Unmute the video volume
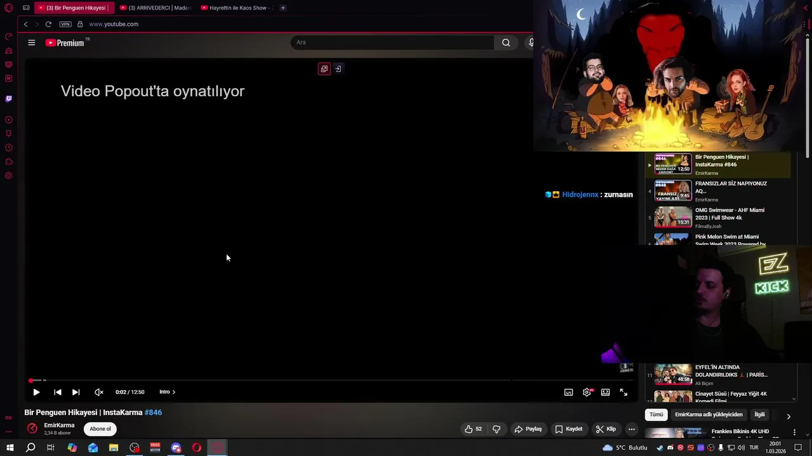This screenshot has width=812, height=456. point(98,392)
